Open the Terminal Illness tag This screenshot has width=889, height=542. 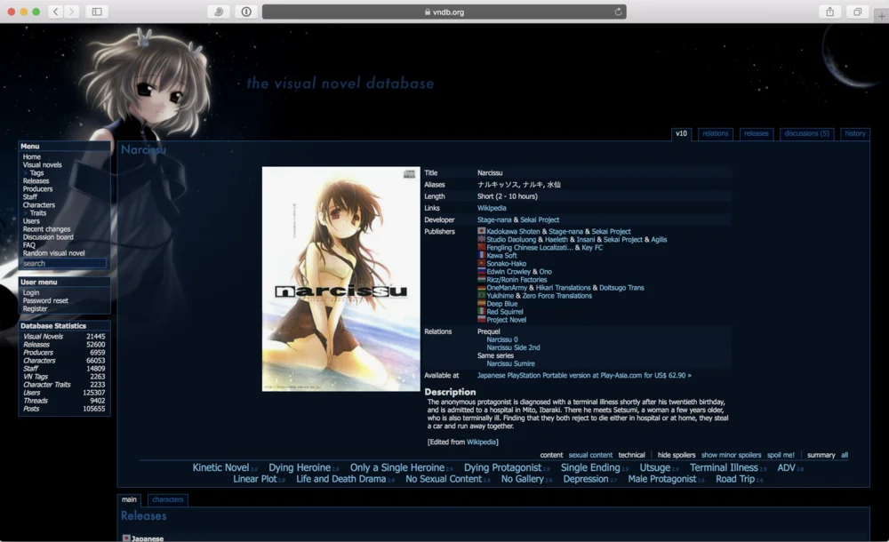pos(724,467)
